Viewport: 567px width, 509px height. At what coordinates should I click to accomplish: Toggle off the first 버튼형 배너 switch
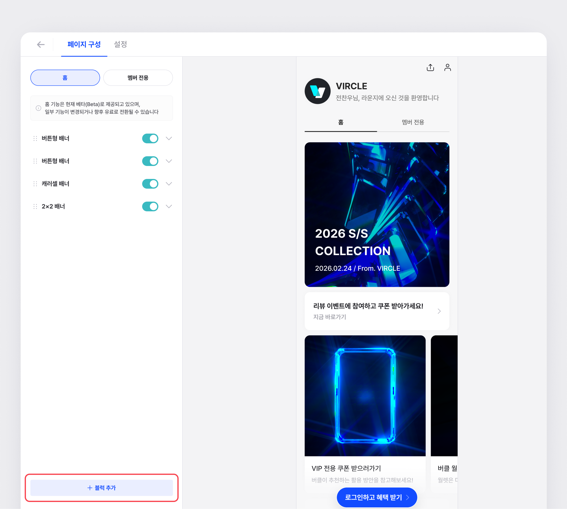point(150,138)
